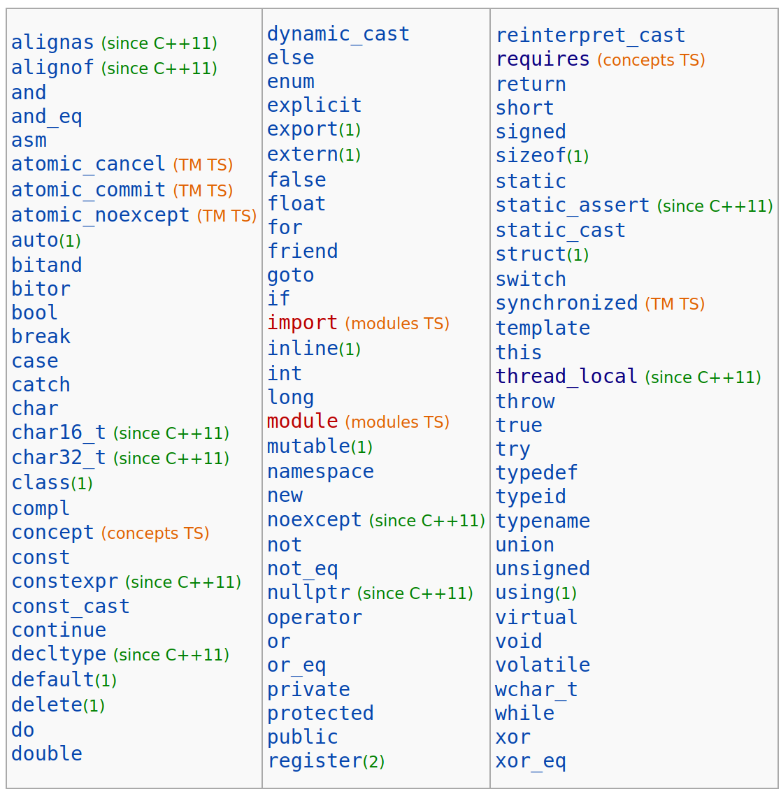Screen dimensions: 781x794
Task: Open the volatile keyword link
Action: (543, 665)
